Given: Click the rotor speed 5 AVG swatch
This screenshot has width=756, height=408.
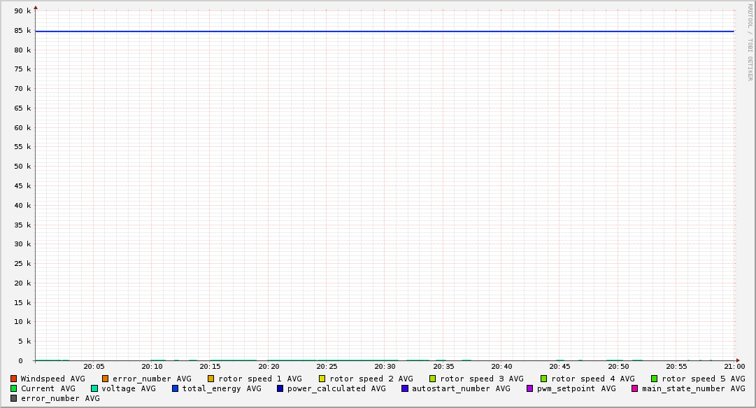Looking at the screenshot, I should pyautogui.click(x=655, y=379).
